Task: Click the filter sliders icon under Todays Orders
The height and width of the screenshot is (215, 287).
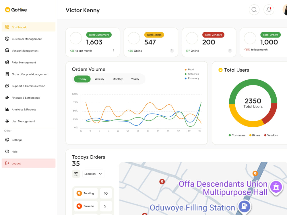Action: coord(76,174)
